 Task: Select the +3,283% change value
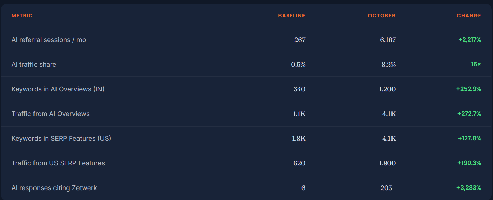pyautogui.click(x=469, y=188)
